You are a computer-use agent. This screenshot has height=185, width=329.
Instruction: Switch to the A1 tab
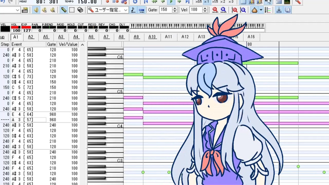click(x=16, y=37)
